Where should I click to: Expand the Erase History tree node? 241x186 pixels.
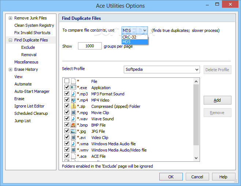(10, 70)
